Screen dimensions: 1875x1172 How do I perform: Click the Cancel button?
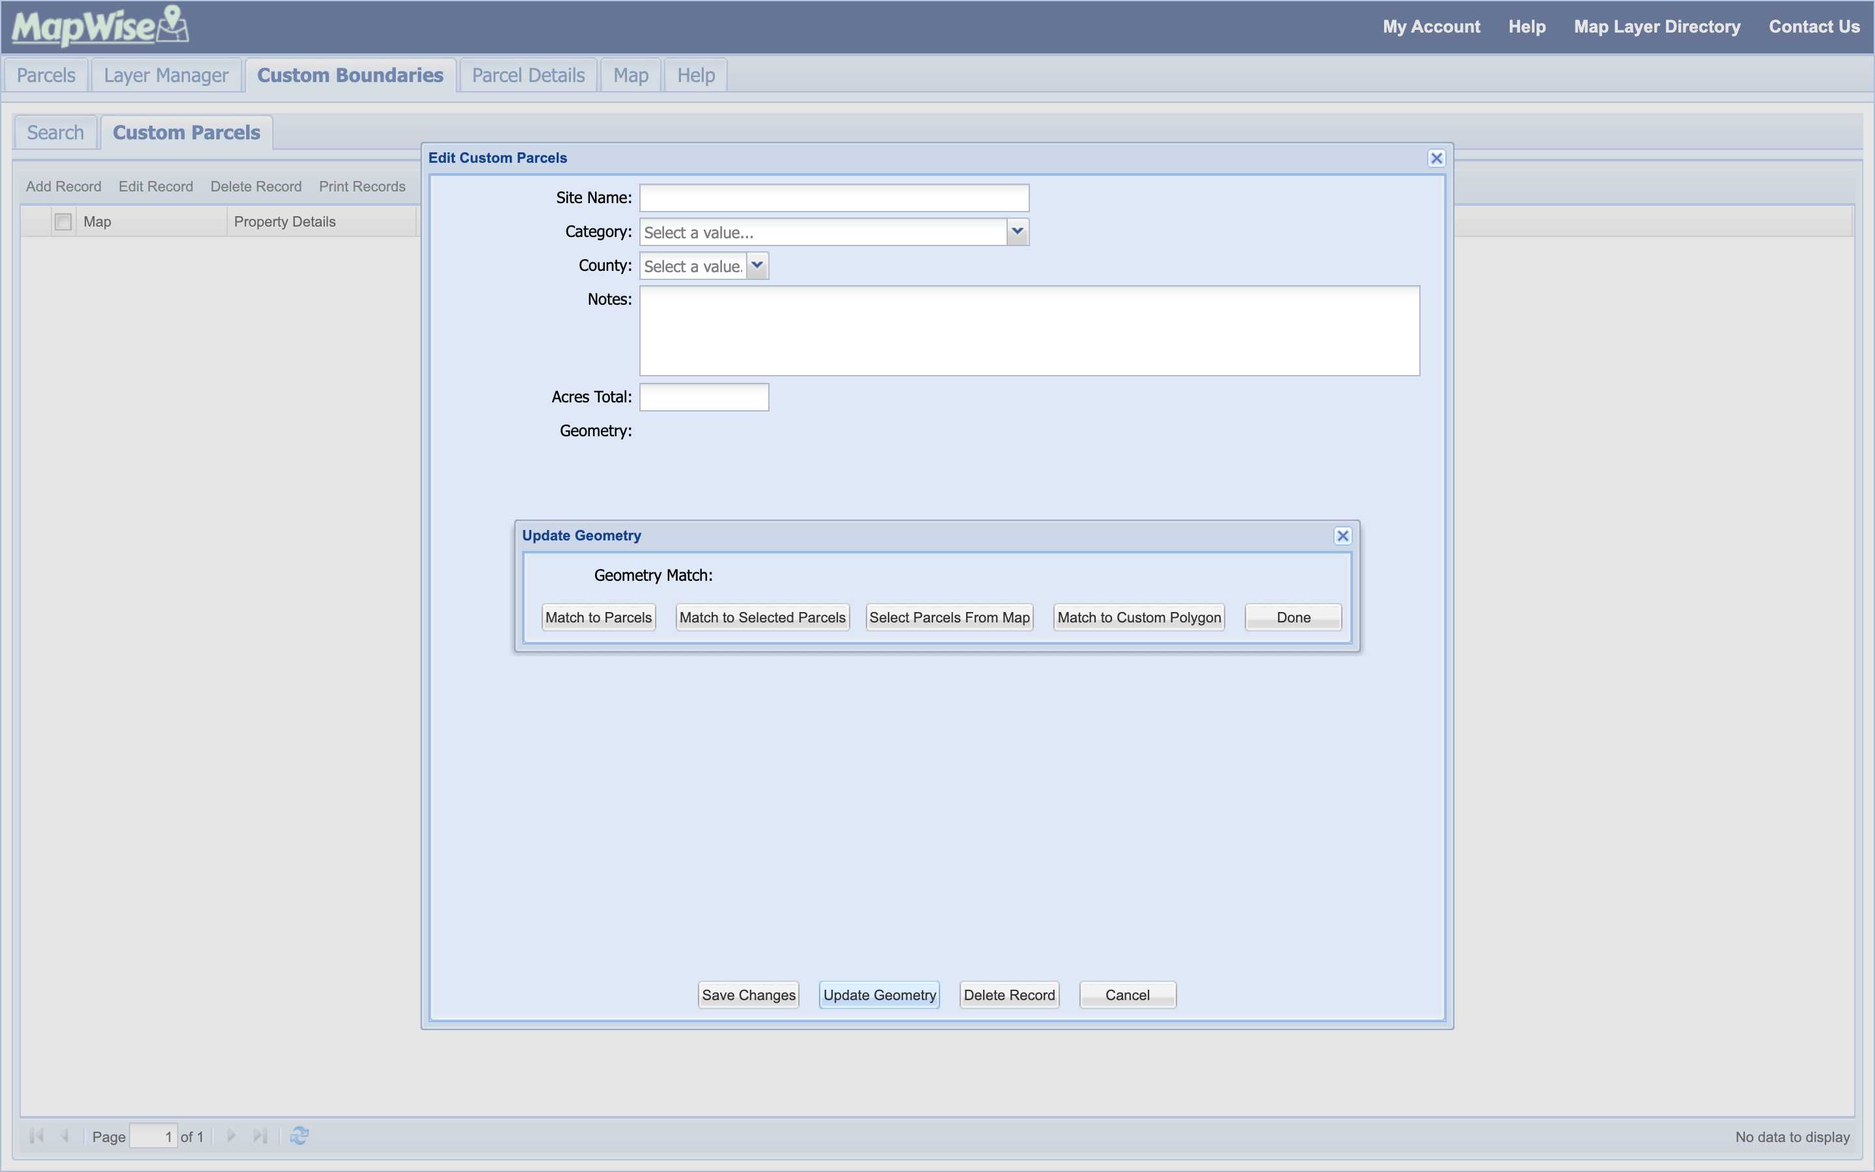[x=1128, y=994]
